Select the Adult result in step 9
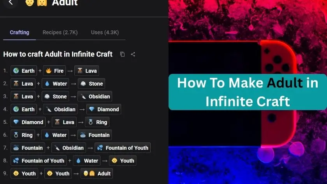Image resolution: width=327 pixels, height=184 pixels. tap(97, 173)
